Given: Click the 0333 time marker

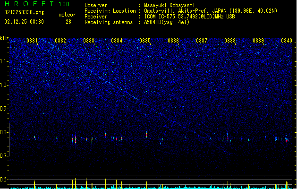Looking at the screenshot, I should [89, 40].
